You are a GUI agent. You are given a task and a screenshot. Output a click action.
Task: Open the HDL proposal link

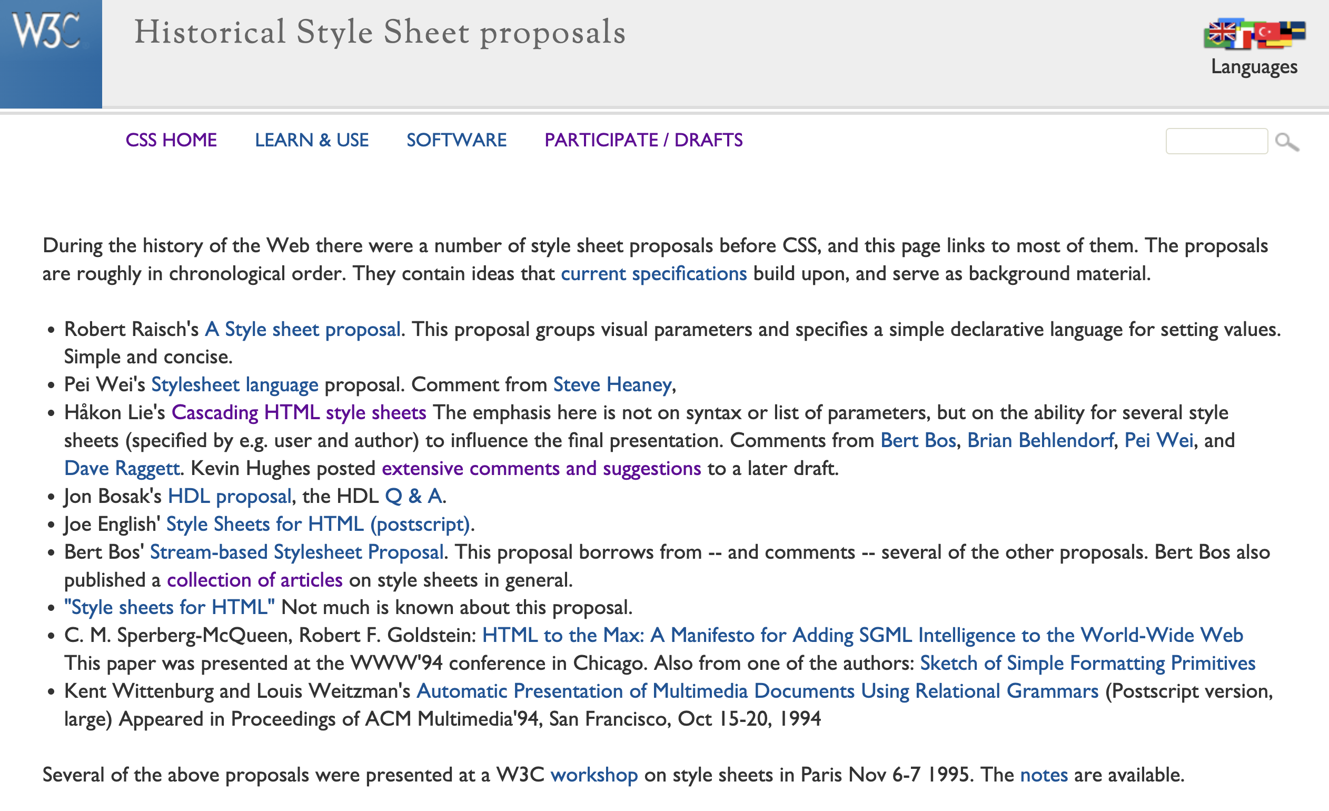pyautogui.click(x=230, y=497)
